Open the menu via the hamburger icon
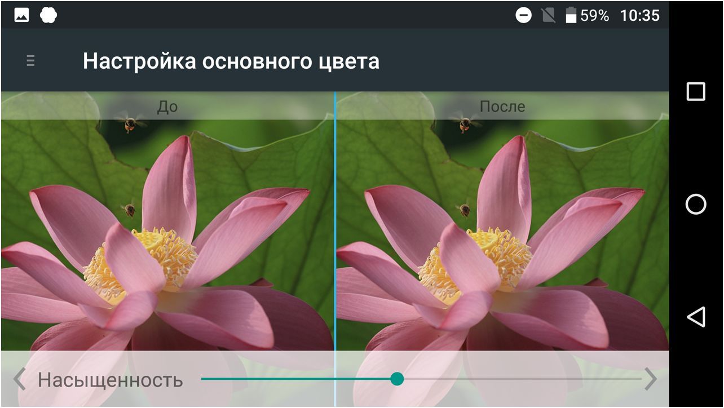This screenshot has height=408, width=724. click(x=29, y=60)
